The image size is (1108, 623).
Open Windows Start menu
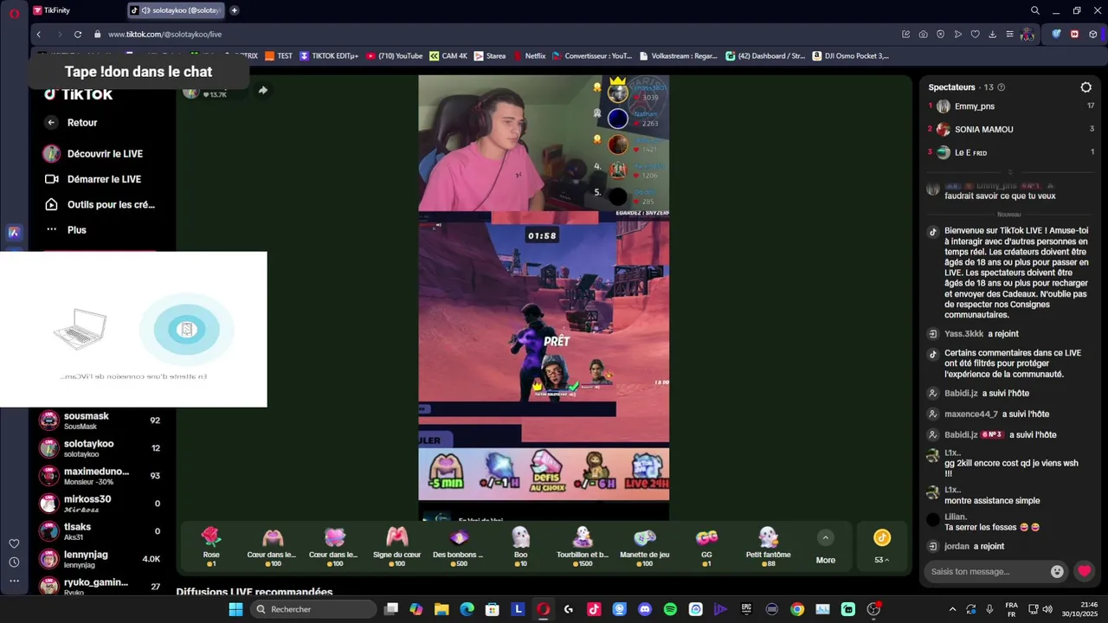235,609
